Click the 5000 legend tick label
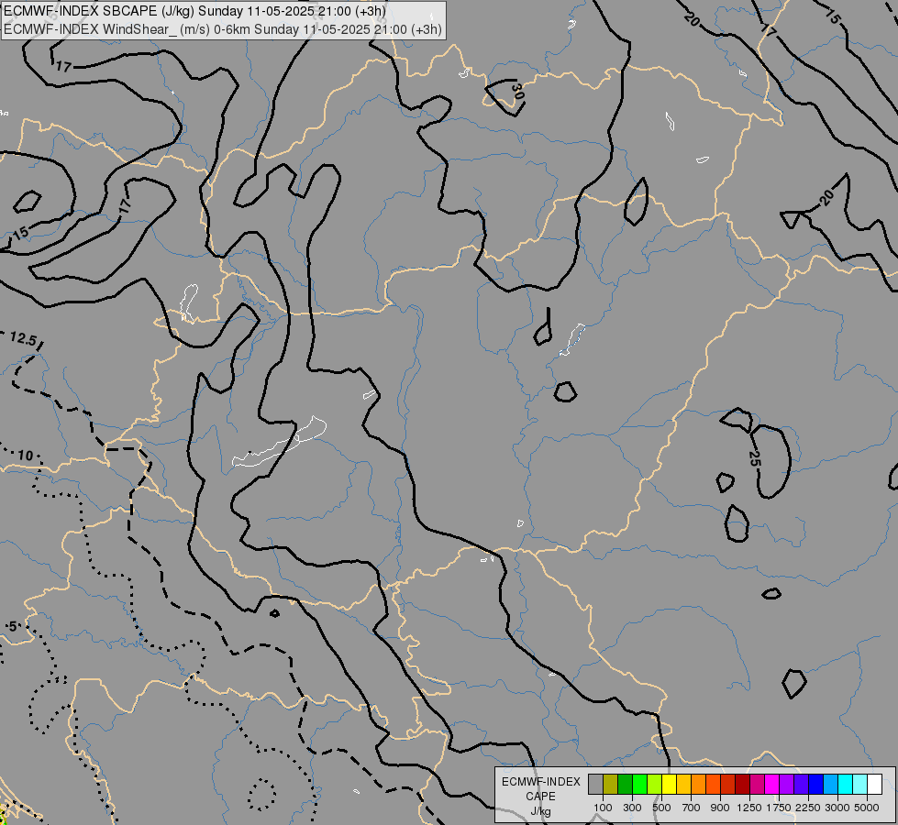The height and width of the screenshot is (825, 898). tap(867, 808)
